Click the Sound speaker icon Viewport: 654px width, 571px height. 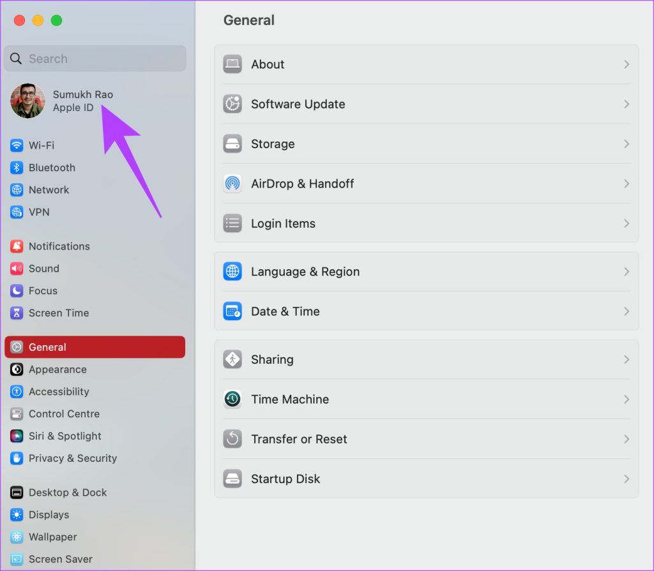pyautogui.click(x=16, y=269)
